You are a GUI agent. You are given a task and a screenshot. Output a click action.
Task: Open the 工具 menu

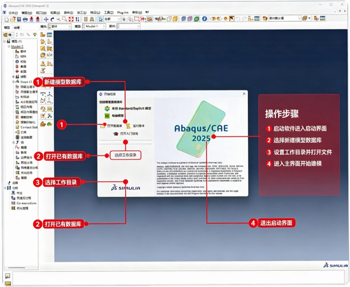109,13
